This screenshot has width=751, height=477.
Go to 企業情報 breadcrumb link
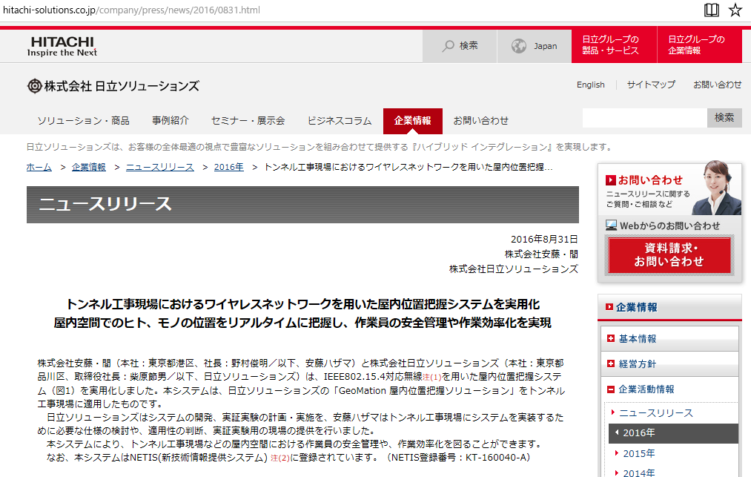(89, 168)
